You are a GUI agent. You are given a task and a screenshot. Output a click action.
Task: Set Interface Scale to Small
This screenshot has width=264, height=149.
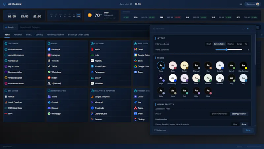[x=209, y=44]
